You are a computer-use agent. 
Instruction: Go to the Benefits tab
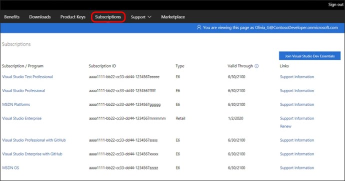12,17
